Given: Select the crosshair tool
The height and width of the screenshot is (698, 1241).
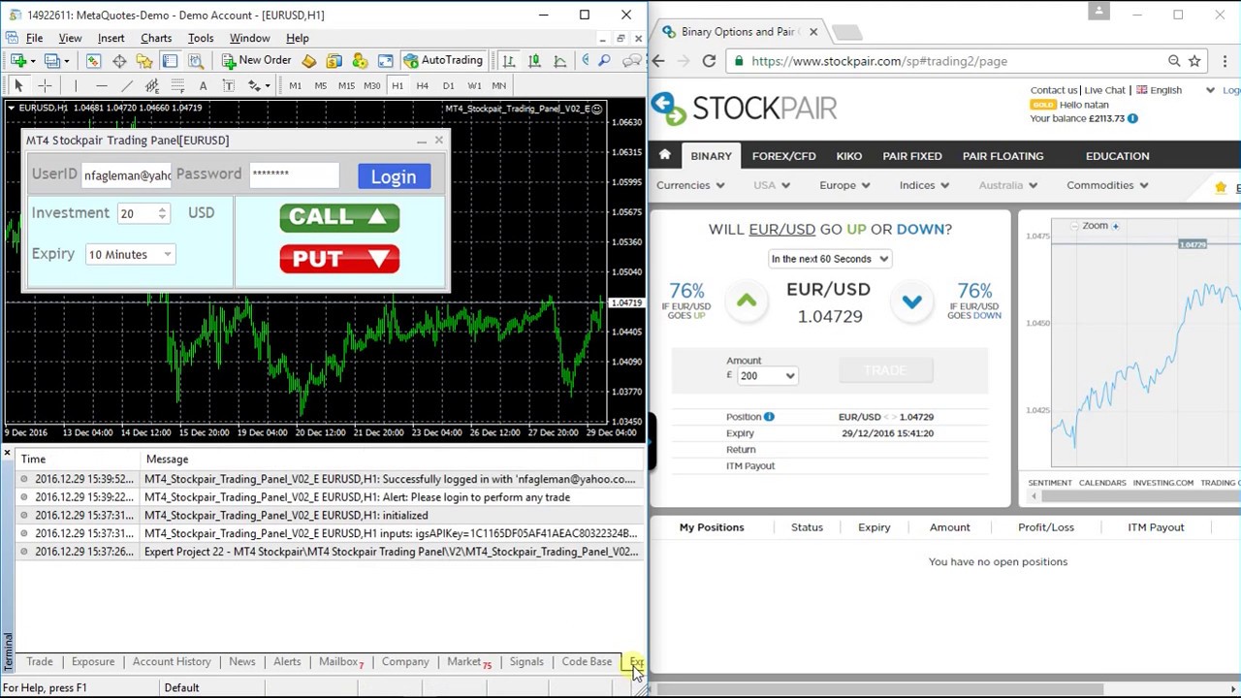Looking at the screenshot, I should 45,85.
